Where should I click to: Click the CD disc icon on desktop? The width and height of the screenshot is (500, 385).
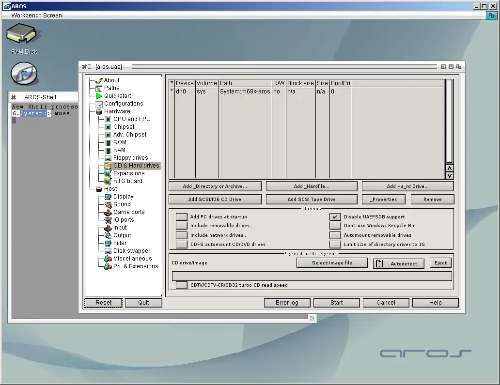[x=24, y=74]
